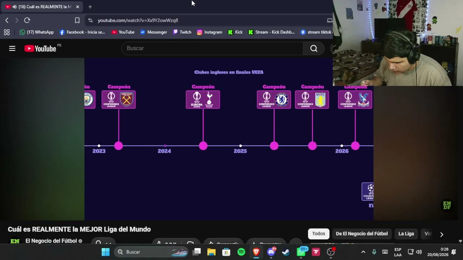Open OBS Studio from the taskbar

coord(331,252)
